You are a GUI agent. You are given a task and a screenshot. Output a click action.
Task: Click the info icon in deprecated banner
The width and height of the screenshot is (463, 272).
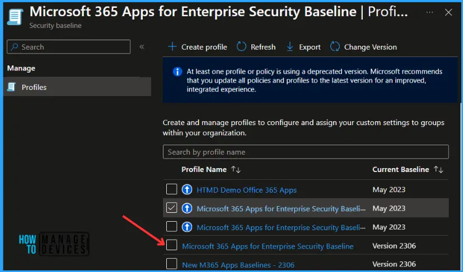pyautogui.click(x=177, y=71)
